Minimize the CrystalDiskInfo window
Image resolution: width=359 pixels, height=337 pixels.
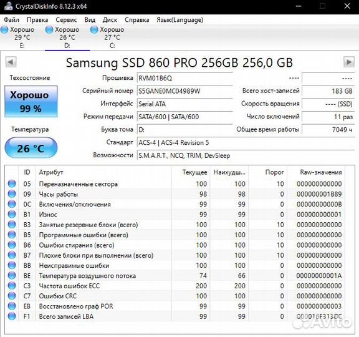click(x=299, y=6)
